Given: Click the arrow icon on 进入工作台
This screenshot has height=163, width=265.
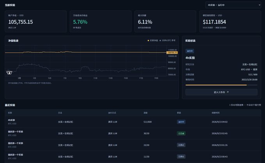Looking at the screenshot, I should 228,92.
